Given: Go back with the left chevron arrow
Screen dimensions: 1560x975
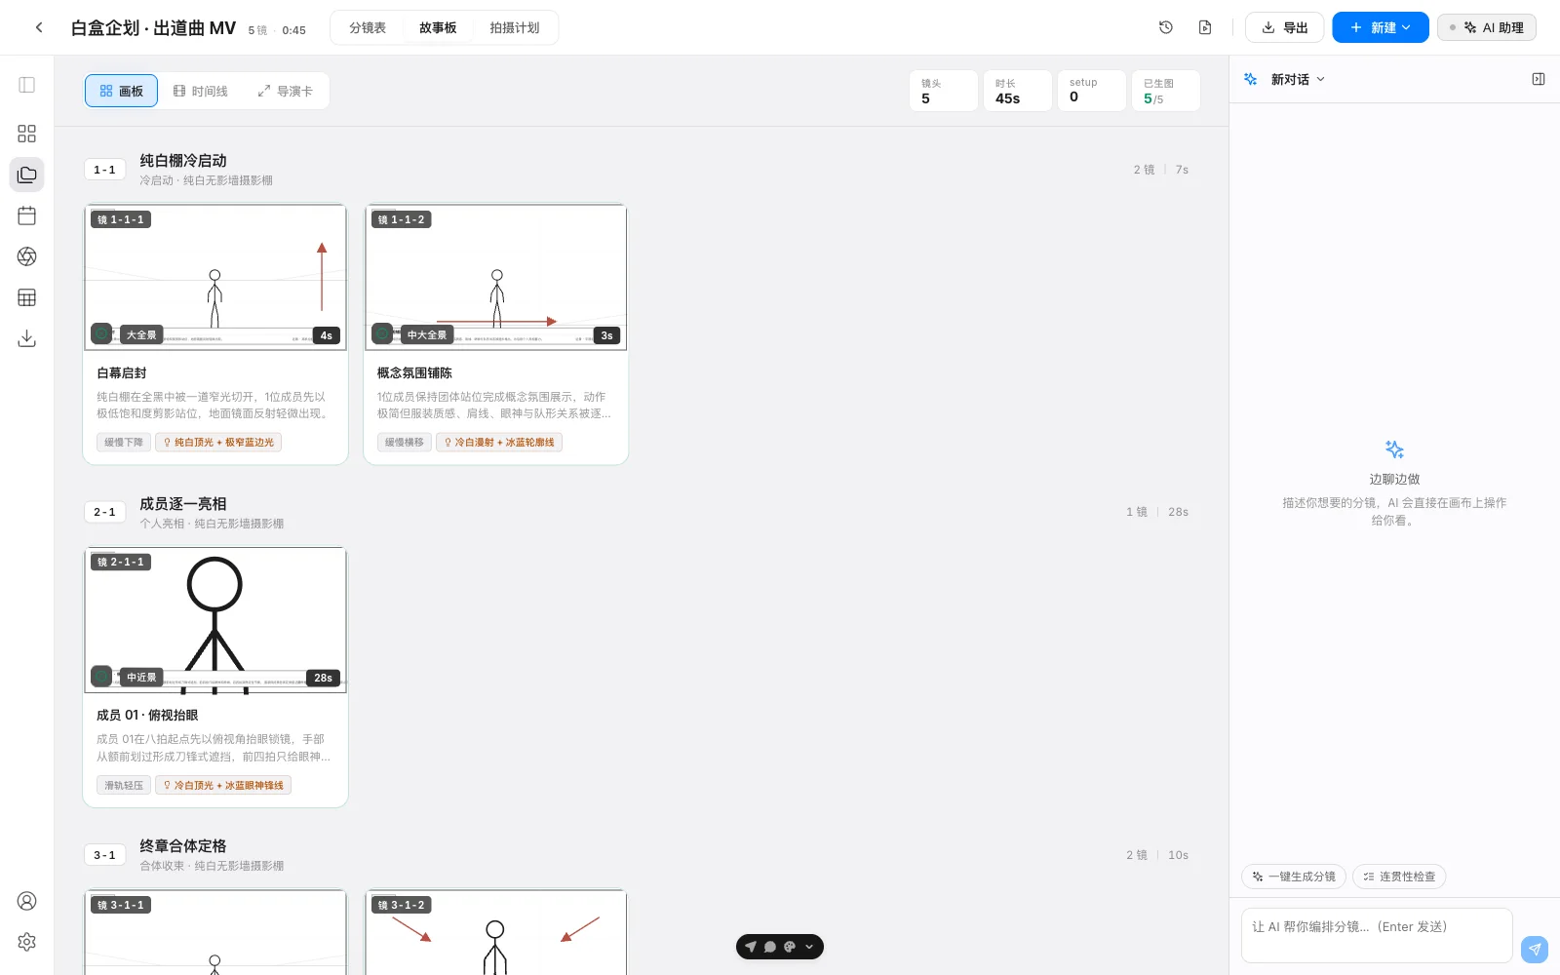Looking at the screenshot, I should click(x=39, y=27).
